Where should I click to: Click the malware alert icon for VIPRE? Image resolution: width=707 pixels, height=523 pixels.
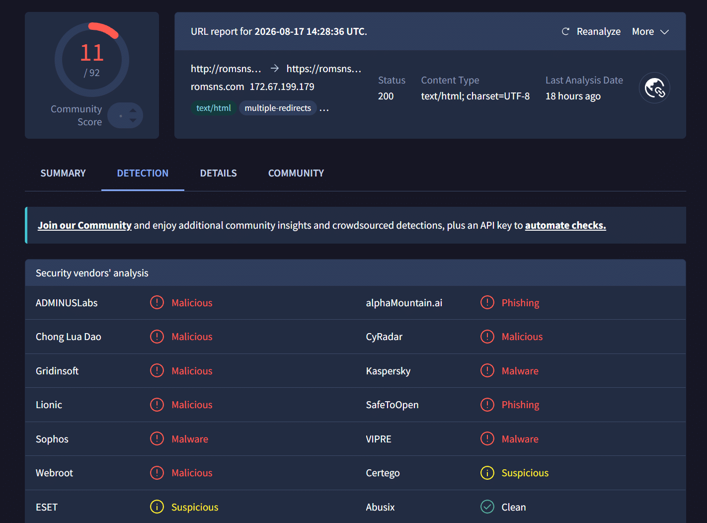(x=487, y=438)
